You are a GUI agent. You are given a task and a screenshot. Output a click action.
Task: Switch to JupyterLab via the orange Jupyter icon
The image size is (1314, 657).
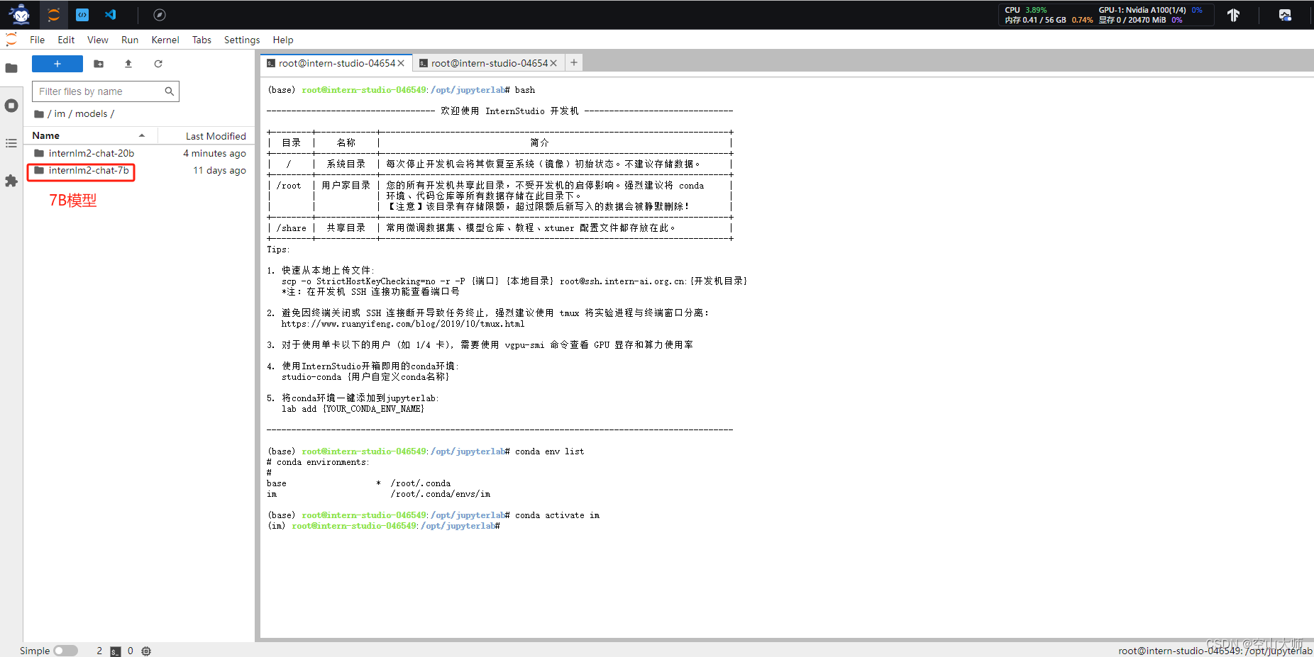pyautogui.click(x=54, y=15)
